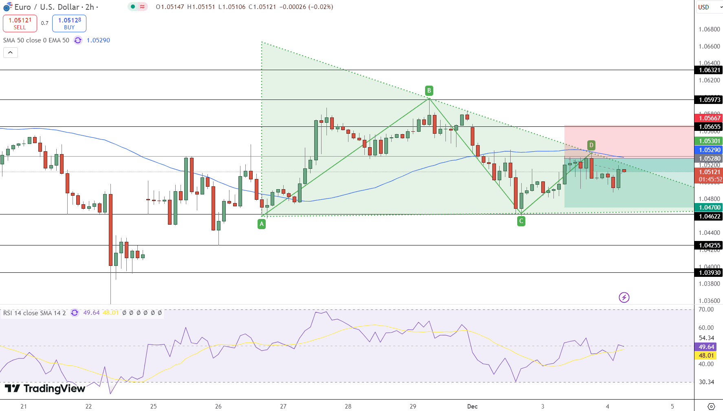Select the 0.7 spread value
723x411 pixels.
45,23
